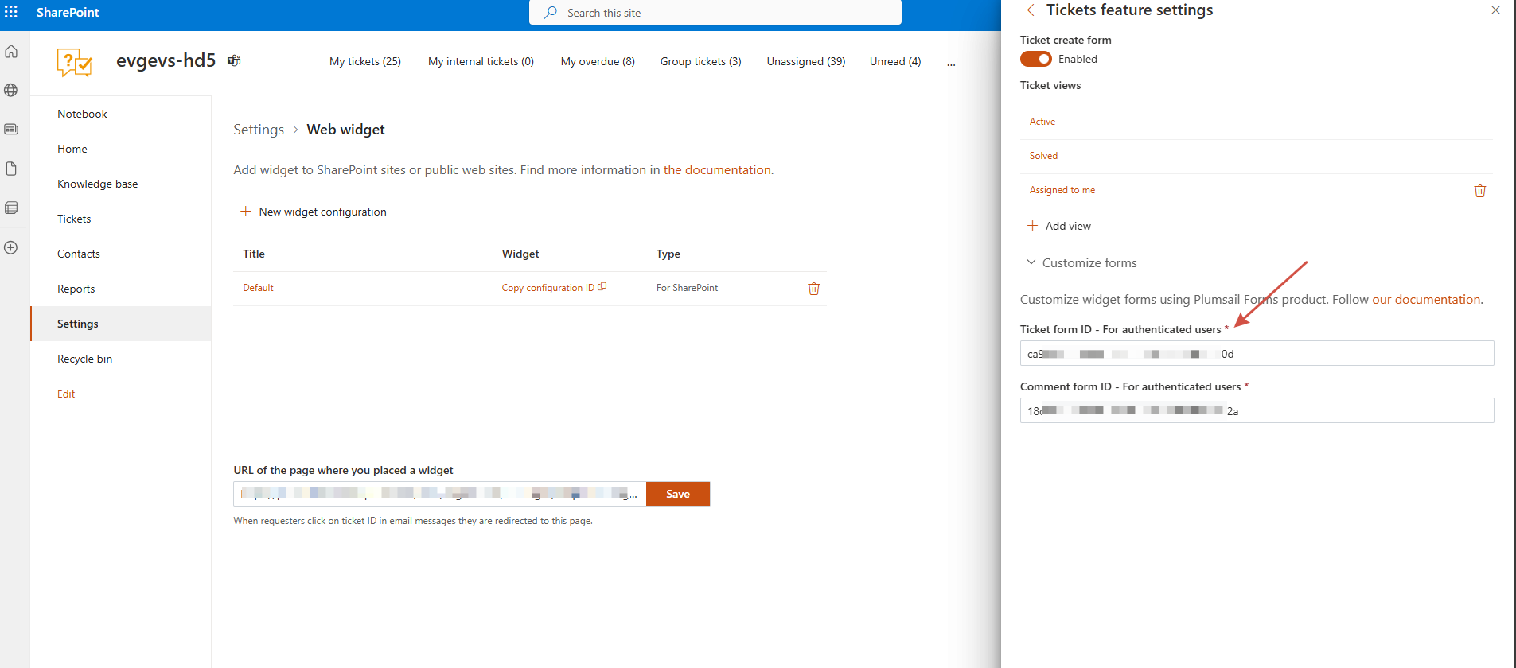Click the plus create icon in rail
1516x668 pixels.
point(11,247)
